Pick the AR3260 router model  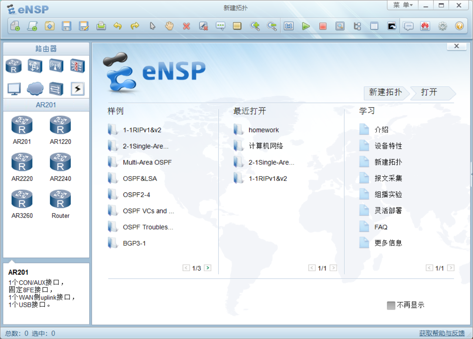point(22,204)
